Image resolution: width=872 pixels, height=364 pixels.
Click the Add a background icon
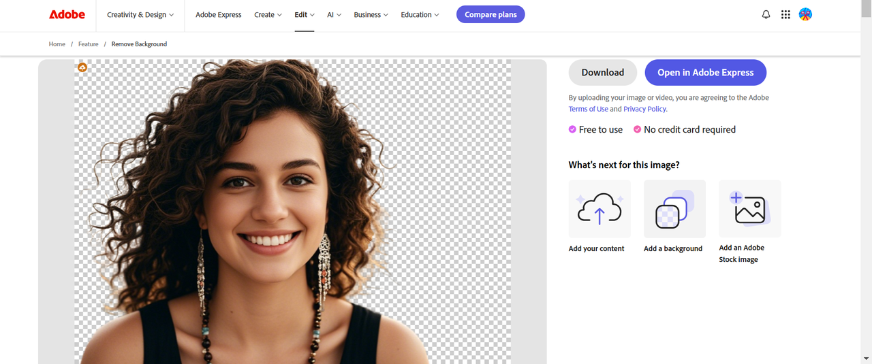(674, 209)
